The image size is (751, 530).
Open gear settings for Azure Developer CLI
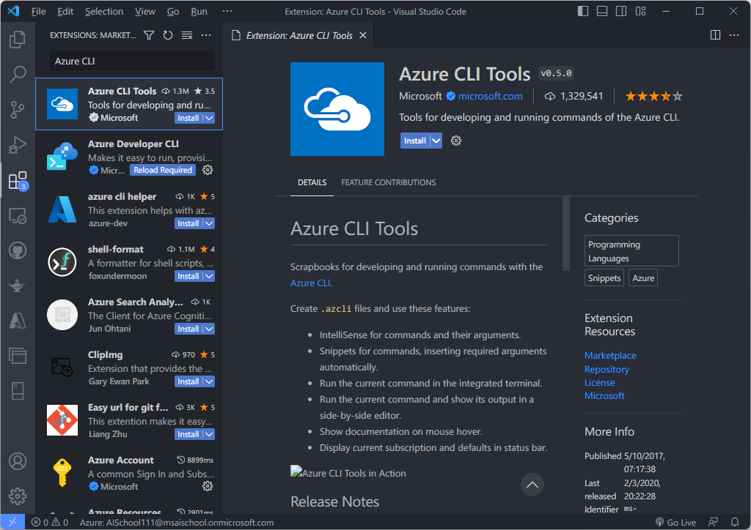click(x=208, y=170)
